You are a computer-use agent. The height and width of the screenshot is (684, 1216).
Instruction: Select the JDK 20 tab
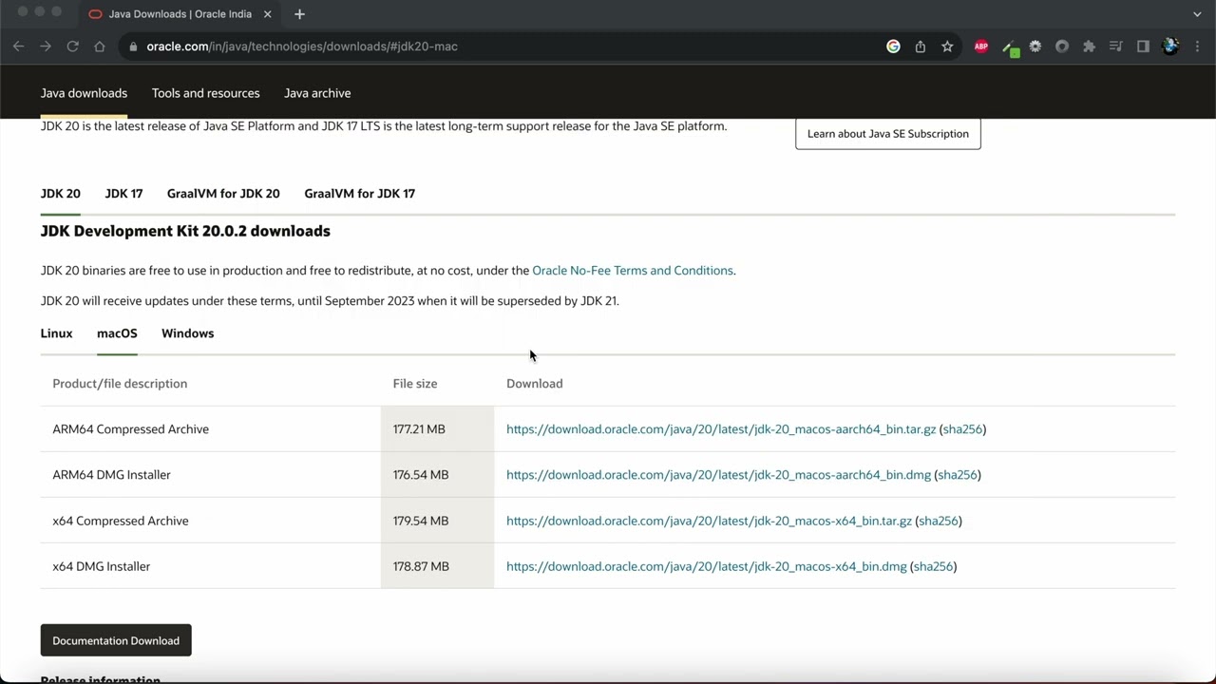tap(60, 194)
